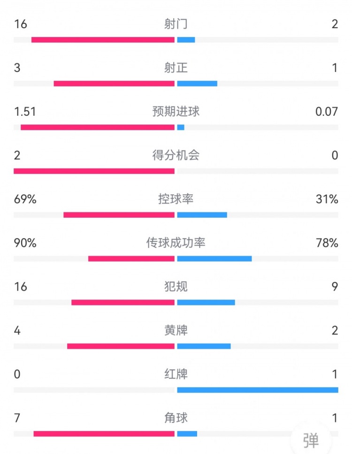
Task: Click the 射正 stat label
Action: click(x=176, y=68)
